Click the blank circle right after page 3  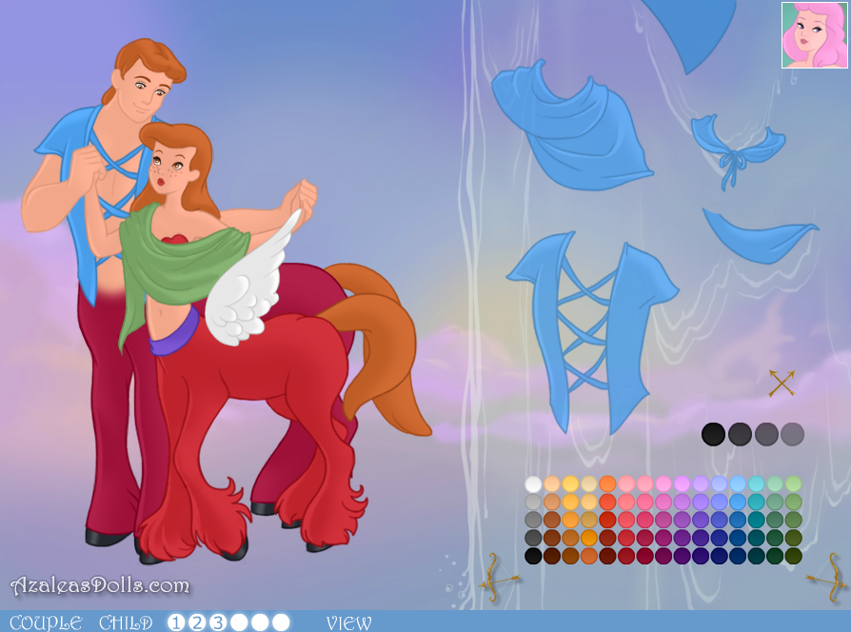[239, 622]
